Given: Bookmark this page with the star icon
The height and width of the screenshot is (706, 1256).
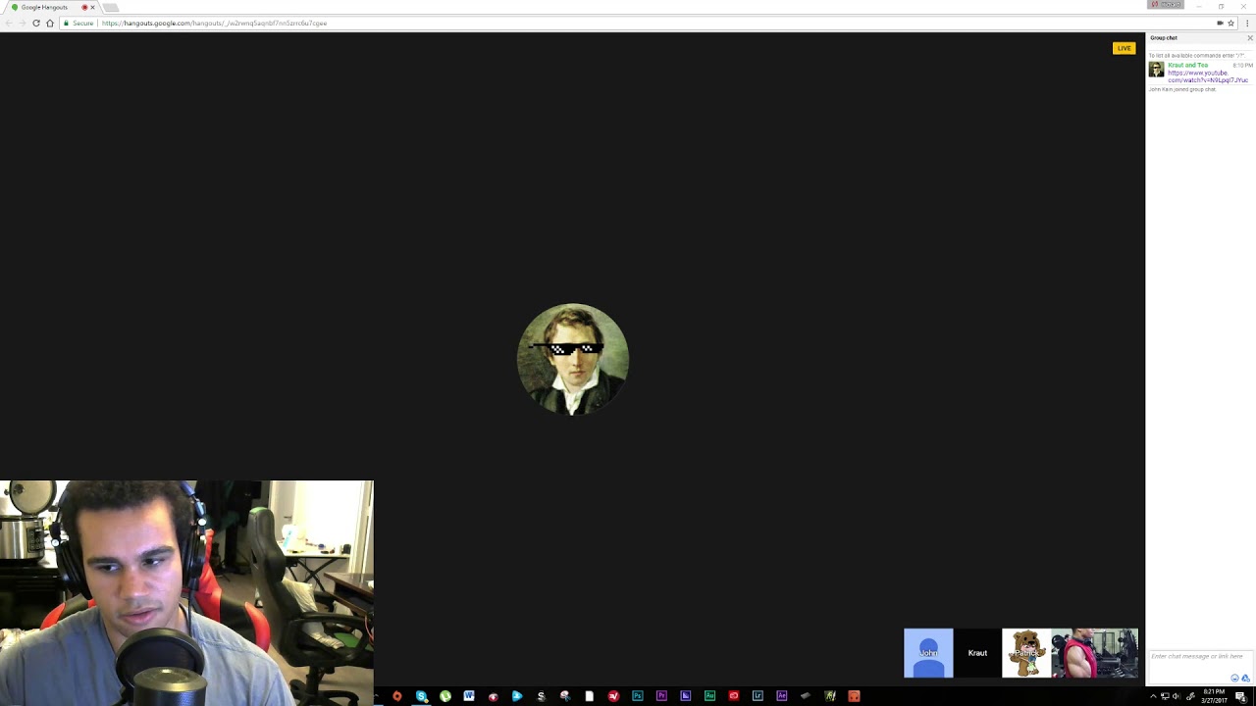Looking at the screenshot, I should pos(1230,23).
